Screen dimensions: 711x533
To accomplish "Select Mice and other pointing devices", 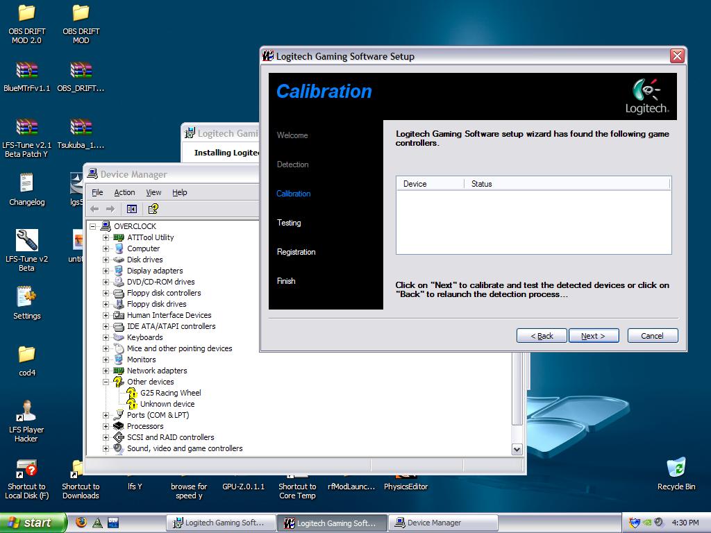I will point(180,348).
